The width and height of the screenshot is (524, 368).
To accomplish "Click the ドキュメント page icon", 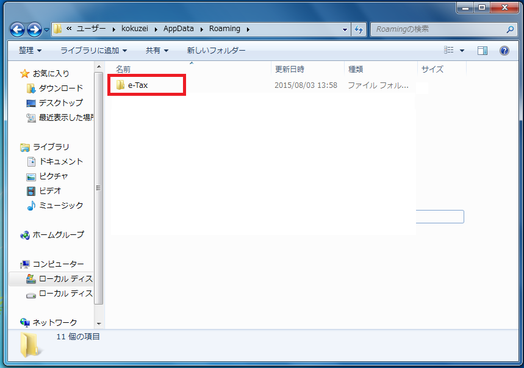I will pos(31,162).
